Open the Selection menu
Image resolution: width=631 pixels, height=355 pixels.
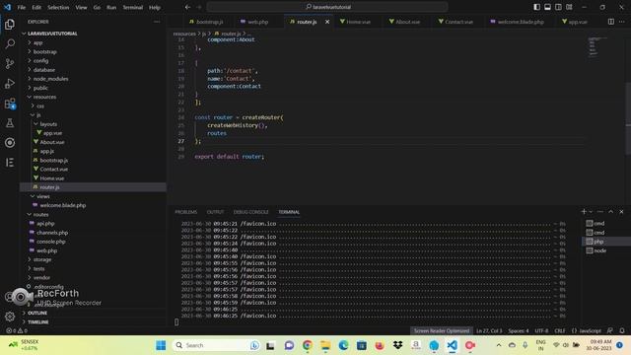[x=58, y=7]
